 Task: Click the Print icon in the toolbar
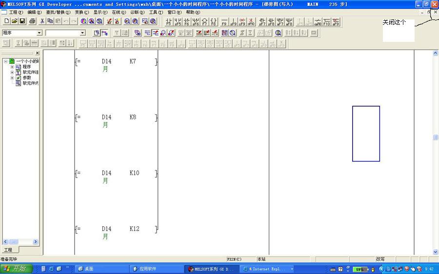pyautogui.click(x=32, y=21)
